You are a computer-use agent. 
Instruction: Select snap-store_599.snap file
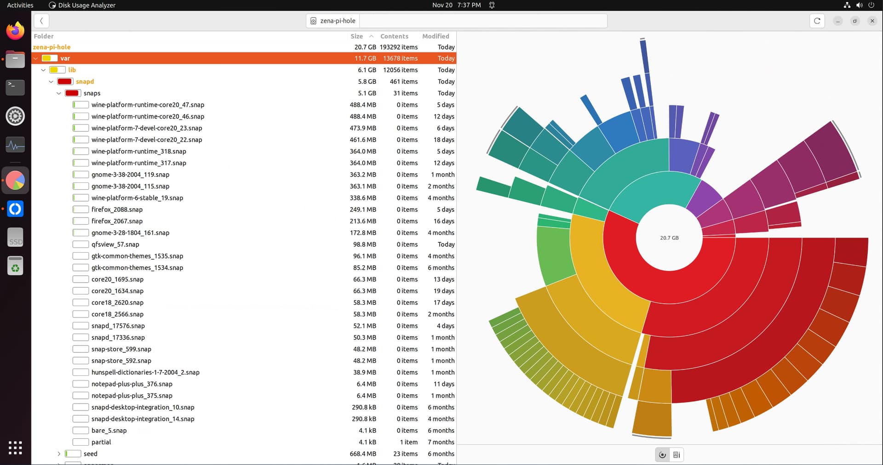pyautogui.click(x=244, y=349)
